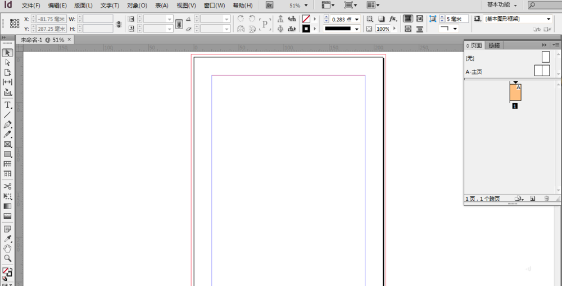Select the Free Transform tool
Image resolution: width=562 pixels, height=286 pixels.
click(7, 196)
